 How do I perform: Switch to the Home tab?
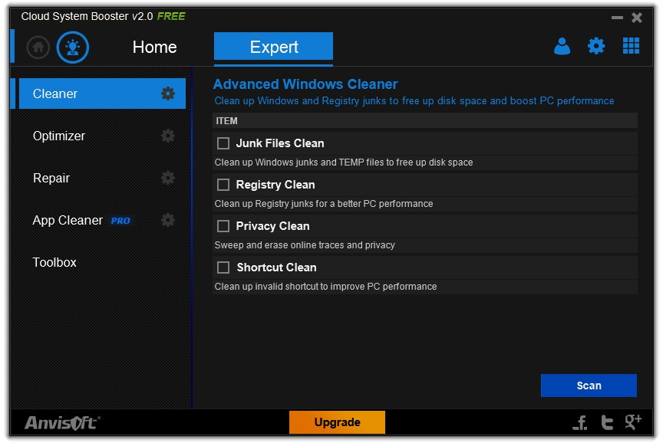click(155, 48)
